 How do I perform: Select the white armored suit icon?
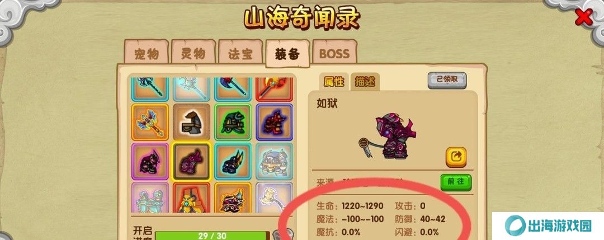click(x=274, y=162)
